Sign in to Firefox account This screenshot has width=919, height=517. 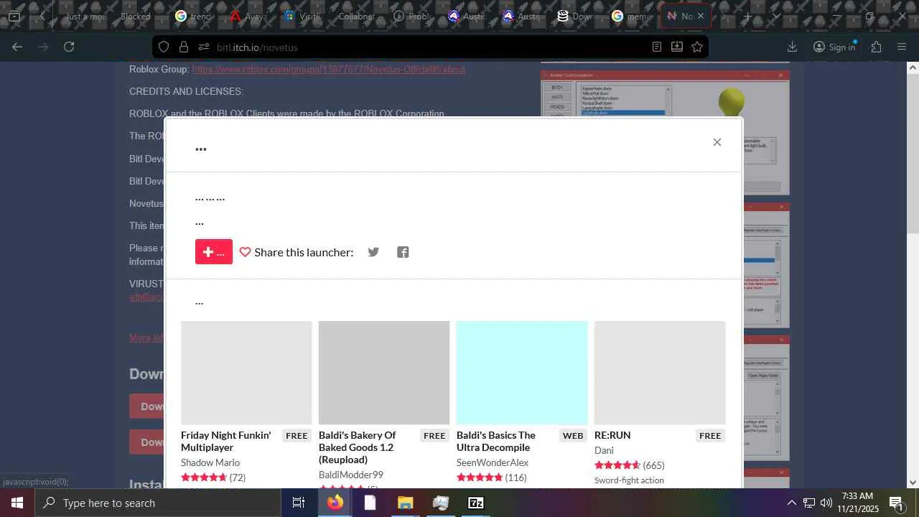click(834, 47)
